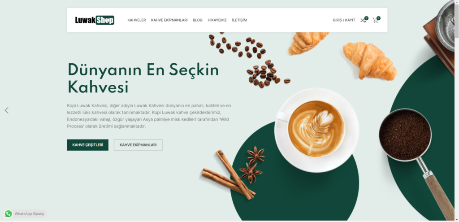Click the GİRİŞ / KAYIT link
The image size is (459, 222).
(344, 20)
